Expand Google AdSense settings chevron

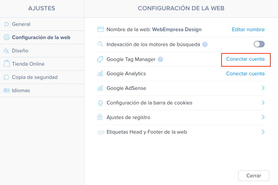(x=263, y=88)
